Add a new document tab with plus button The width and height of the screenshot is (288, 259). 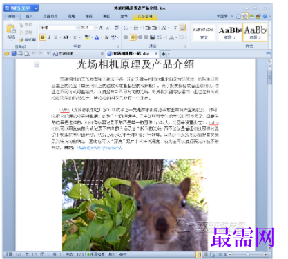click(x=163, y=54)
